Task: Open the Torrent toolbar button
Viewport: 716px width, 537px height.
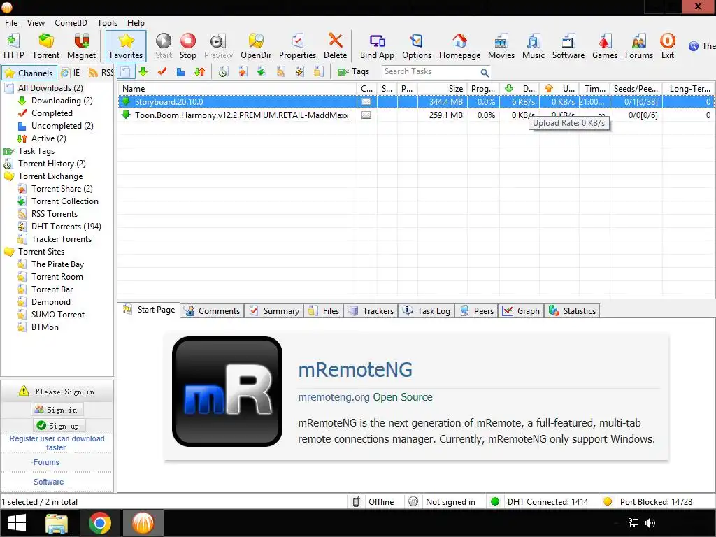Action: [45, 46]
